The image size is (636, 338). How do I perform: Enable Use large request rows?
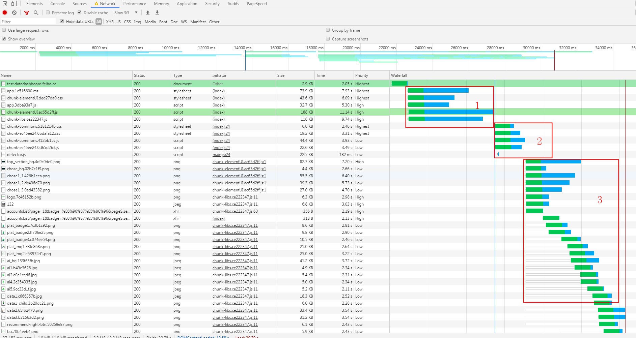(4, 30)
